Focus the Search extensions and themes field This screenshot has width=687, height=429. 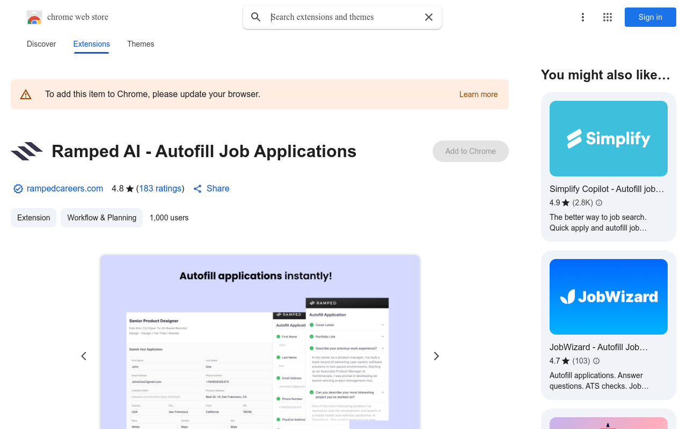click(x=343, y=17)
